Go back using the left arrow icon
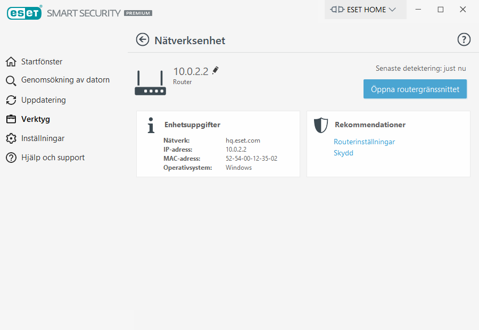479x330 pixels. tap(142, 40)
